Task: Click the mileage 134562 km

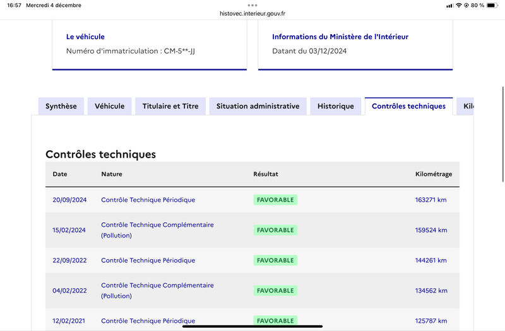Action: point(431,291)
